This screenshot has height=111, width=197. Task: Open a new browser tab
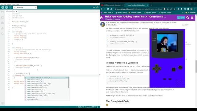(x=151, y=5)
